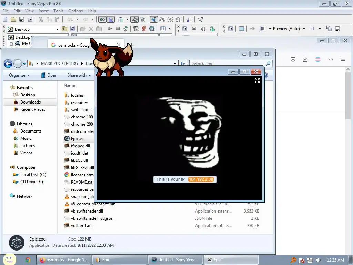The width and height of the screenshot is (353, 265).
Task: Select the Selection Edit tool
Action: pyautogui.click(x=170, y=19)
